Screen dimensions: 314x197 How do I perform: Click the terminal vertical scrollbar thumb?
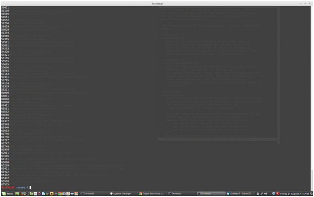coord(312,180)
